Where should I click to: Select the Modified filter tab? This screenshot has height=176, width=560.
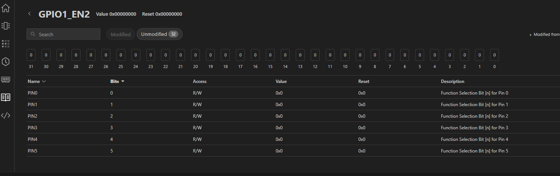tap(121, 34)
